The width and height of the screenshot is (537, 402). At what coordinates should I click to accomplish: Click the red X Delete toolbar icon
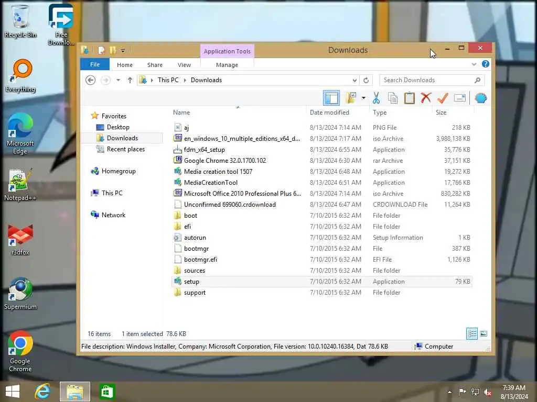click(426, 98)
